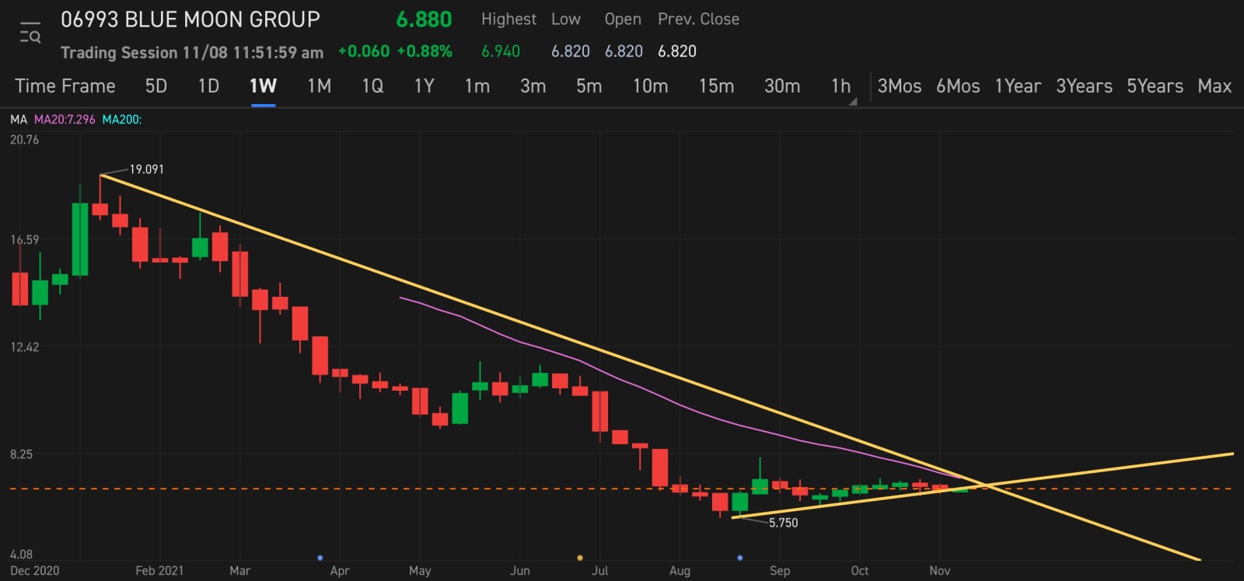Switch to 30m minute chart
This screenshot has height=581, width=1244.
point(782,86)
